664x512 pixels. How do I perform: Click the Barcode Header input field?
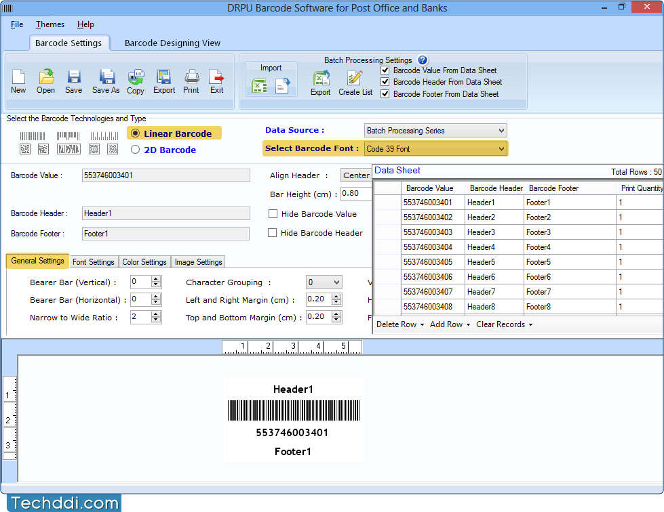pos(166,213)
